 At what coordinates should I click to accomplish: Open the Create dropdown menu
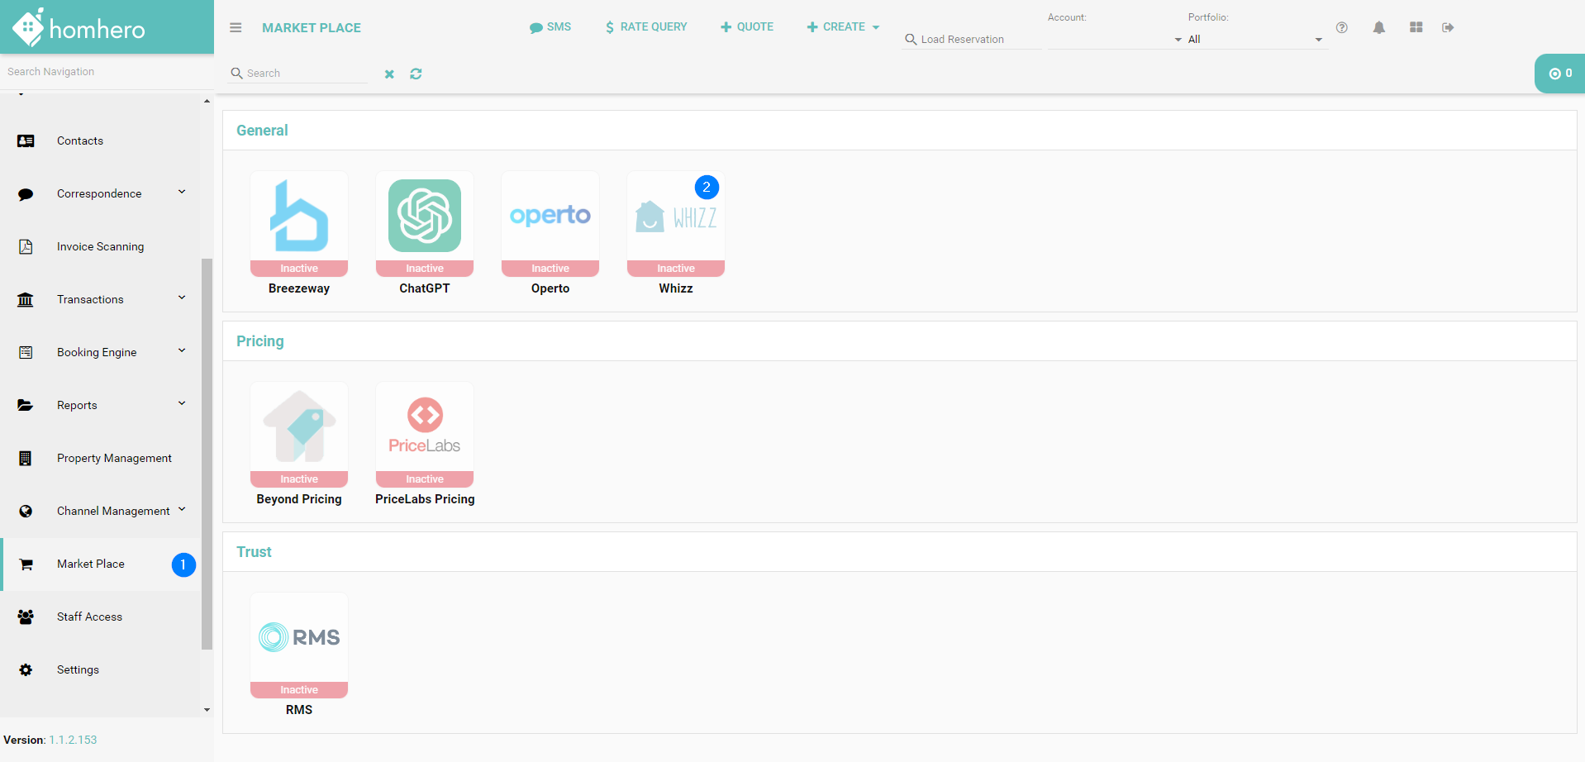coord(843,27)
